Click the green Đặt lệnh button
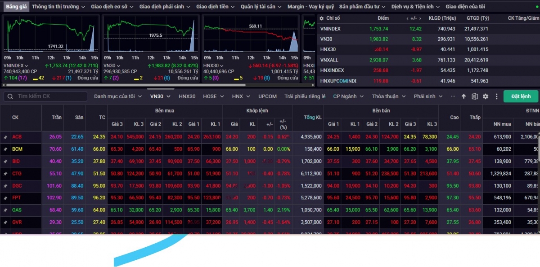The height and width of the screenshot is (267, 540). click(x=521, y=96)
